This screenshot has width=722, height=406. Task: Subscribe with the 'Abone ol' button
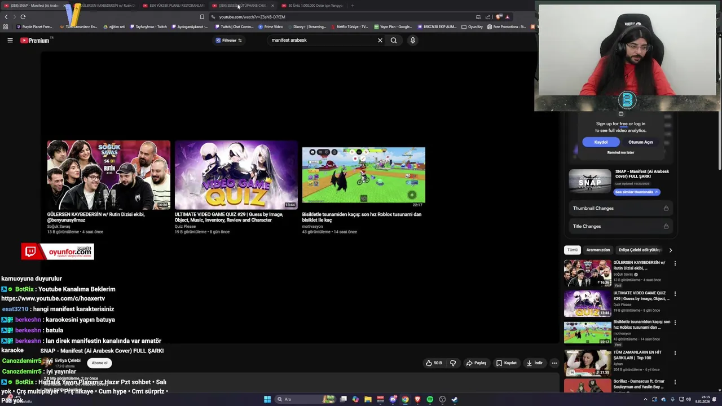coord(99,363)
